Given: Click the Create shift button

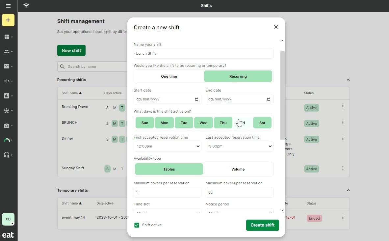Looking at the screenshot, I should click(262, 225).
